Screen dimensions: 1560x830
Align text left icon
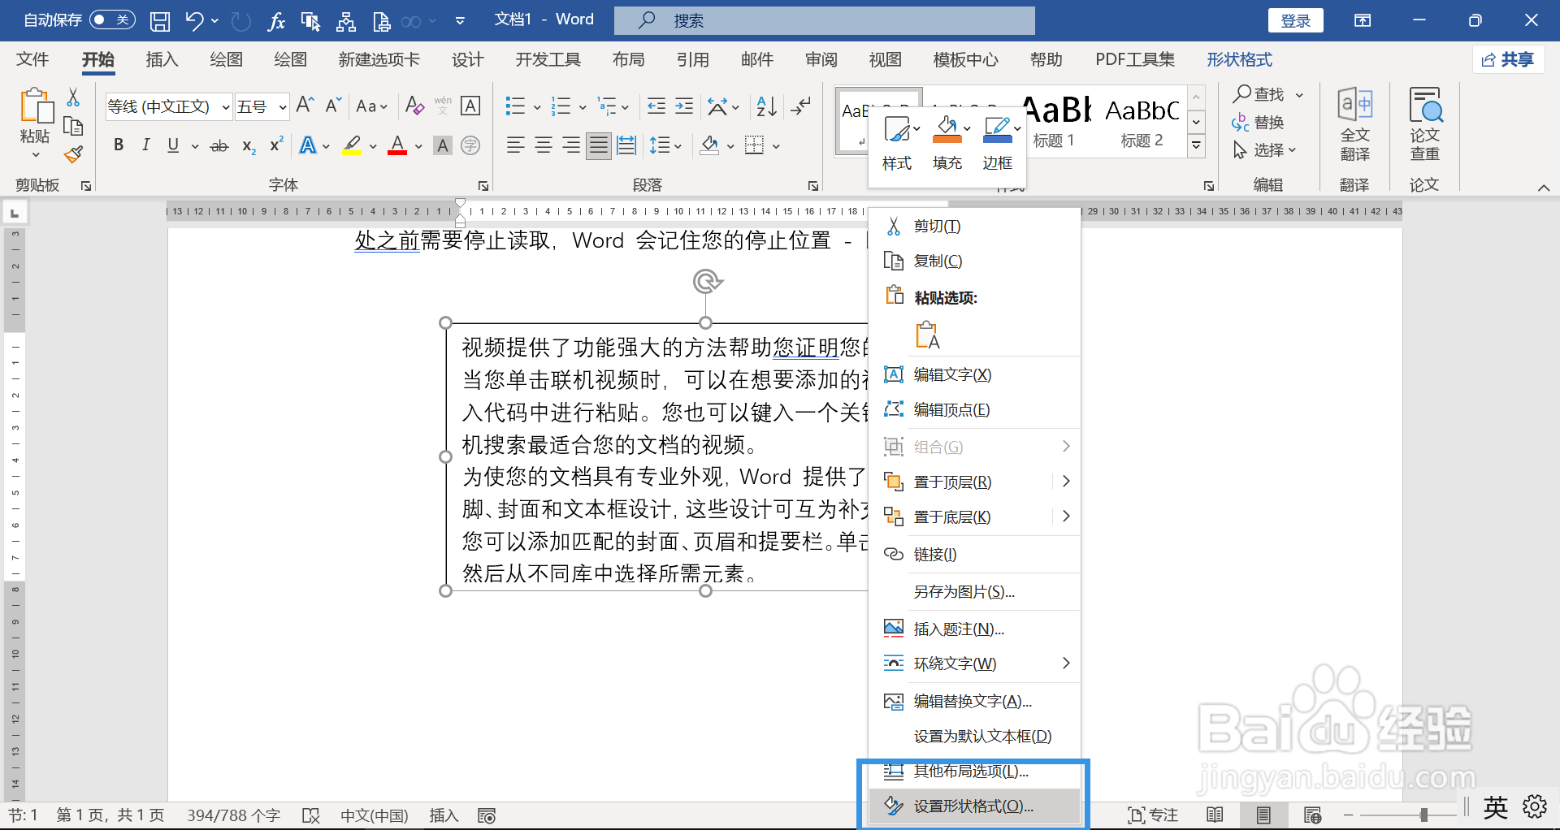pos(515,146)
